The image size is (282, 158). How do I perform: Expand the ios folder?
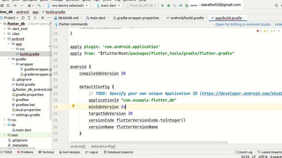pos(4,120)
